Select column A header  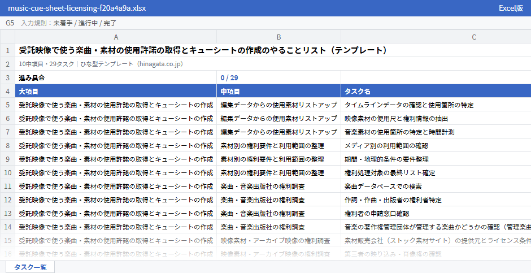click(116, 37)
